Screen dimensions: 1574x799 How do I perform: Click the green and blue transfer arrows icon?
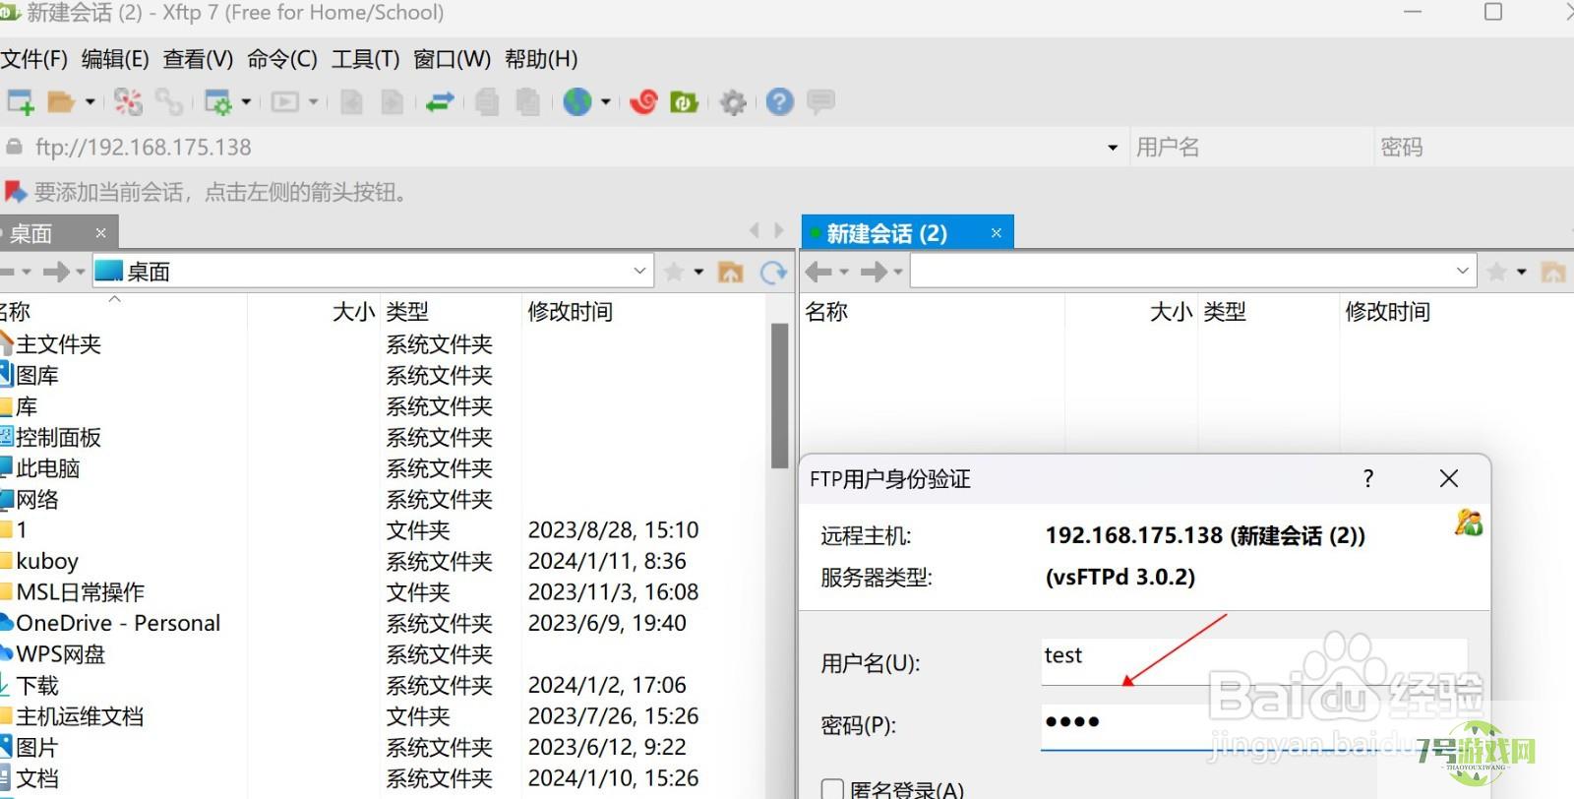pos(440,101)
